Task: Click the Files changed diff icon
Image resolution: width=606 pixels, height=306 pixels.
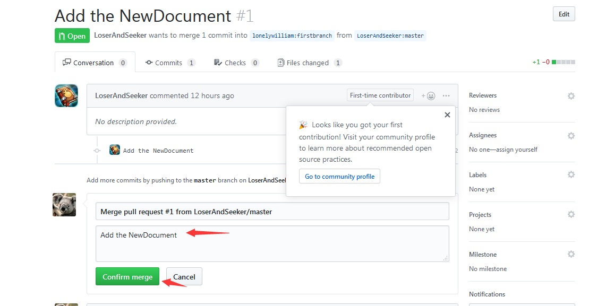Action: [x=280, y=63]
